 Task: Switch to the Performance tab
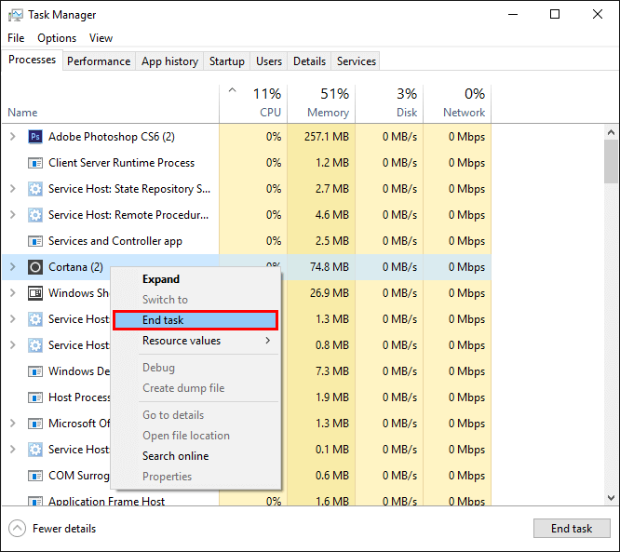click(x=99, y=61)
